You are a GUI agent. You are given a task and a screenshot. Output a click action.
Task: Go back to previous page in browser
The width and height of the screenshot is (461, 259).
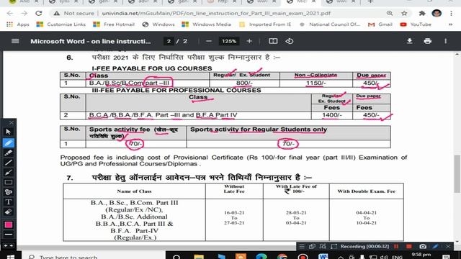tap(9, 14)
